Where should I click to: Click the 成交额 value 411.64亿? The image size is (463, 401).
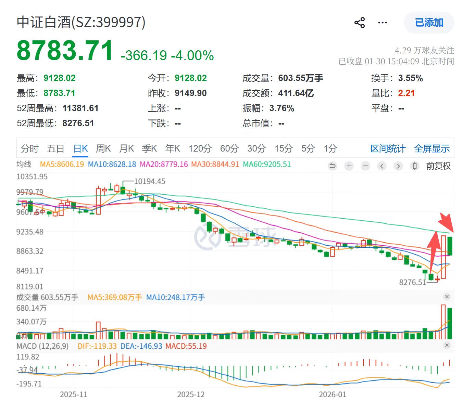[x=296, y=93]
